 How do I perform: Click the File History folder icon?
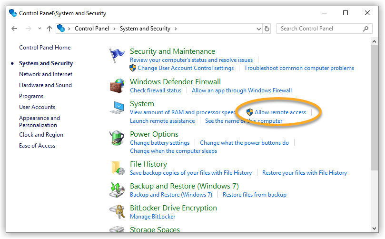pos(117,168)
